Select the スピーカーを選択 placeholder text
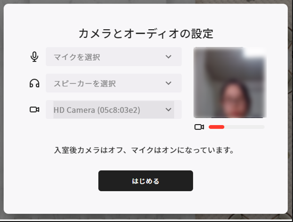This screenshot has width=293, height=222. [85, 83]
